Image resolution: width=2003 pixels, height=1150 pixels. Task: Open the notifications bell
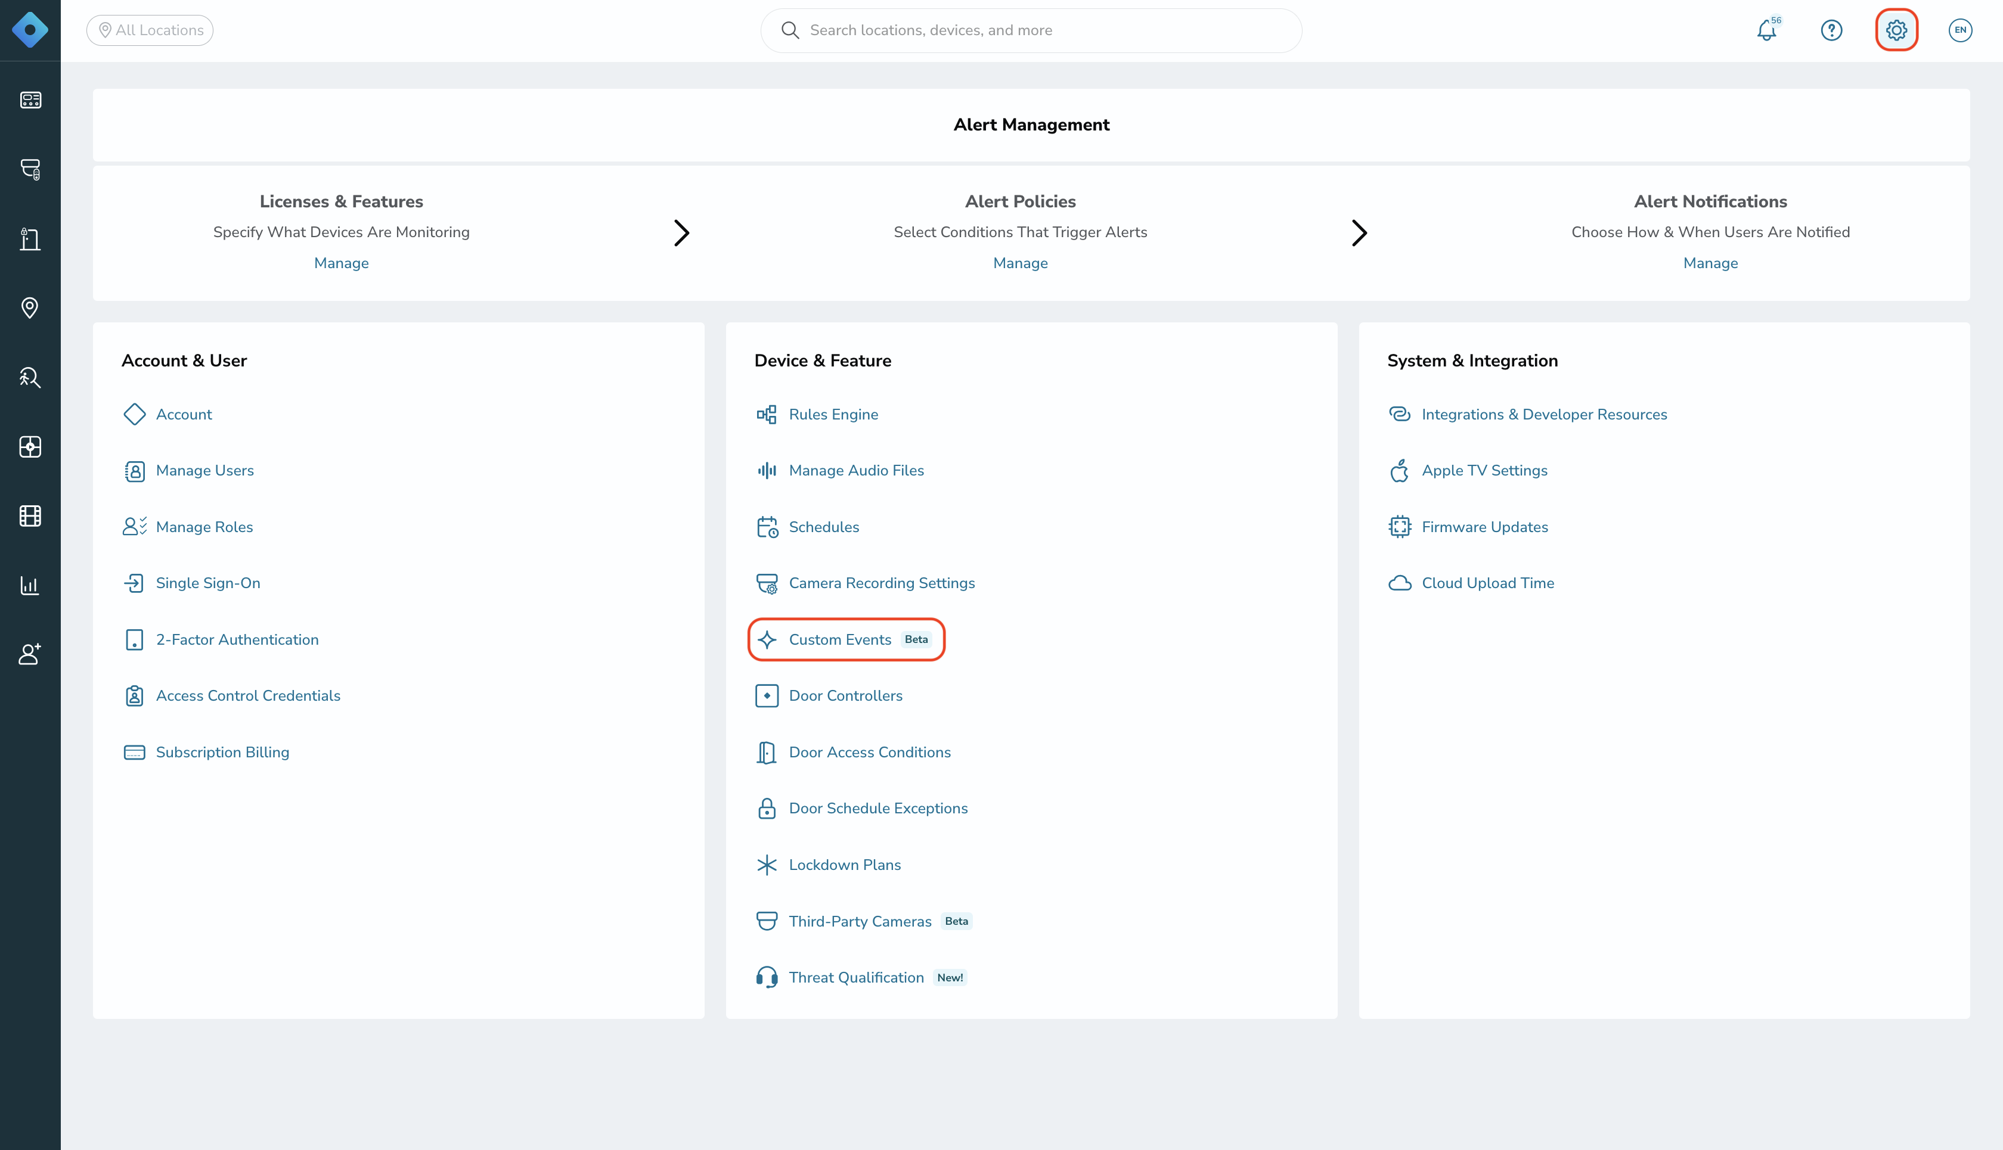(1767, 30)
